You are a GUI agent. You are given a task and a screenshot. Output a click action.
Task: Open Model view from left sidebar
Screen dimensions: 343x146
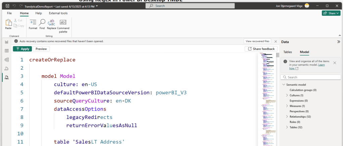point(6,60)
